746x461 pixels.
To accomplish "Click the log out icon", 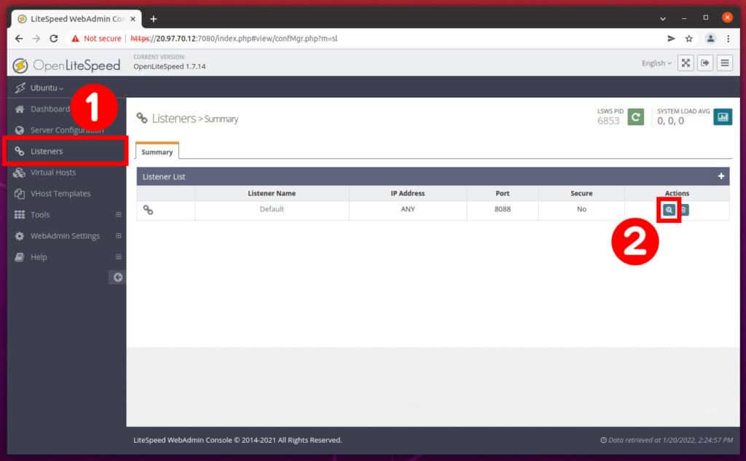I will click(x=705, y=63).
